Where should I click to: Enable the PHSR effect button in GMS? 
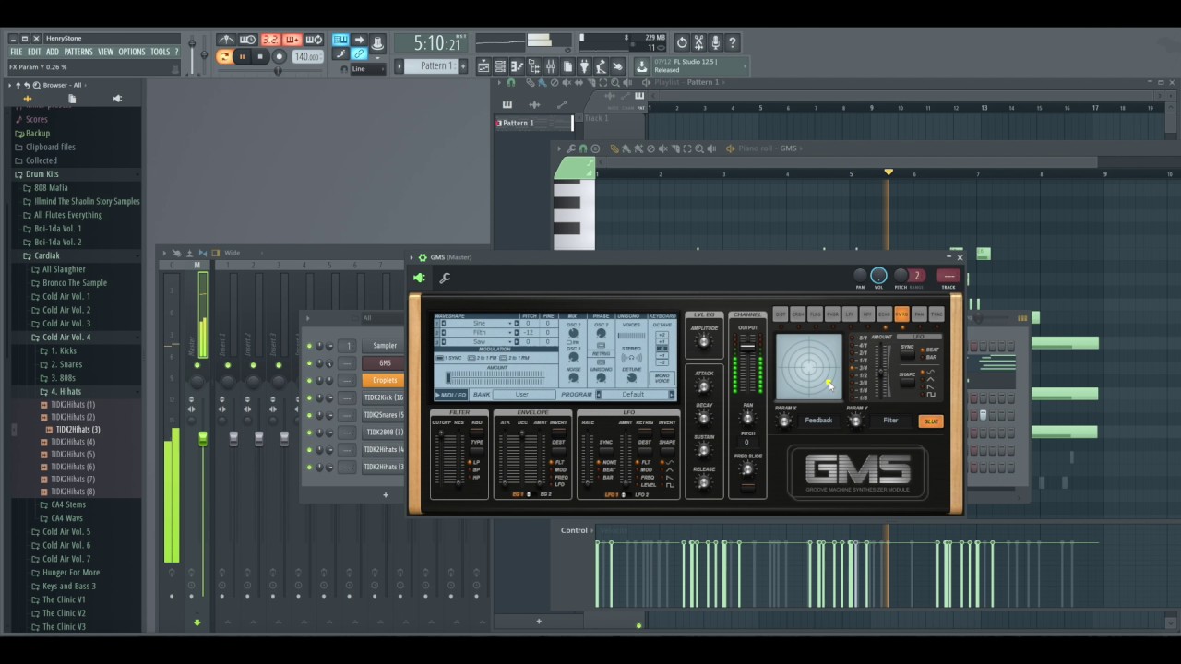(833, 314)
